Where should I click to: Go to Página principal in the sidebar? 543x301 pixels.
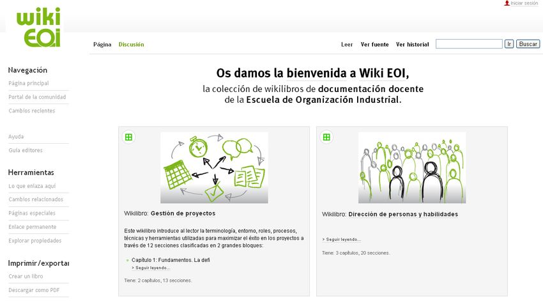coord(28,83)
